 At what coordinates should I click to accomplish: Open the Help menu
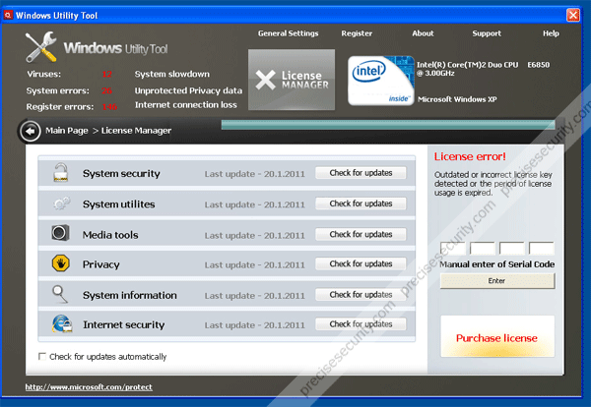[x=551, y=33]
